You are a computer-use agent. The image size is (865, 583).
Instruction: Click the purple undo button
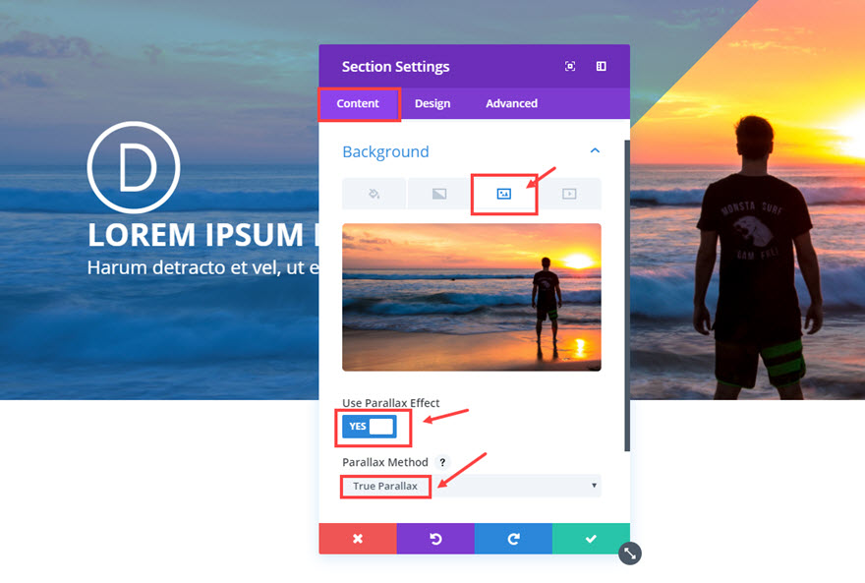tap(435, 539)
